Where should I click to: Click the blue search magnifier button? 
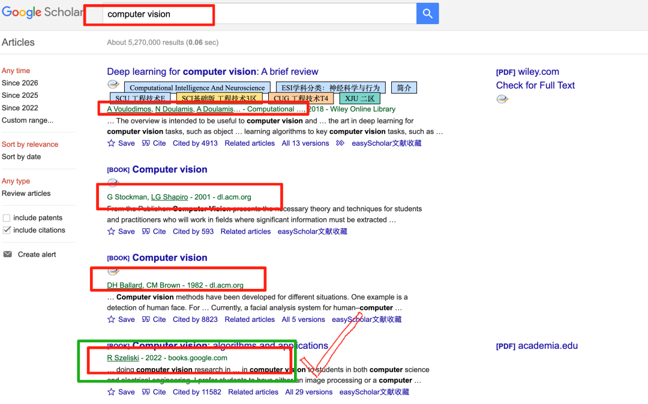pyautogui.click(x=427, y=14)
